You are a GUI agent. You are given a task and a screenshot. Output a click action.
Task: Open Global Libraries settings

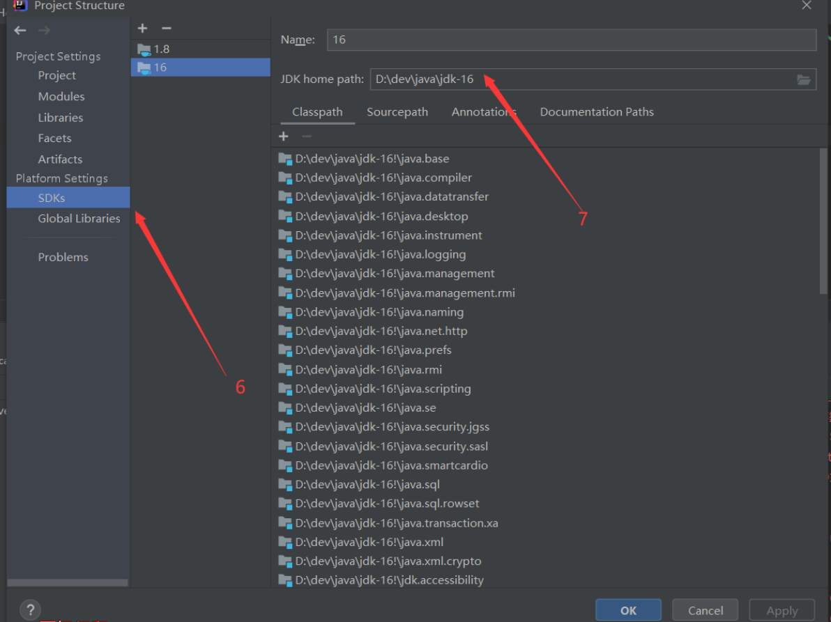79,219
